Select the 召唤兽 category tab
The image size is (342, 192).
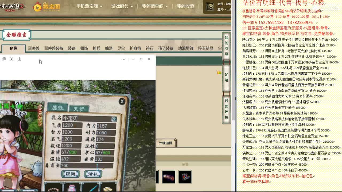(x=34, y=48)
